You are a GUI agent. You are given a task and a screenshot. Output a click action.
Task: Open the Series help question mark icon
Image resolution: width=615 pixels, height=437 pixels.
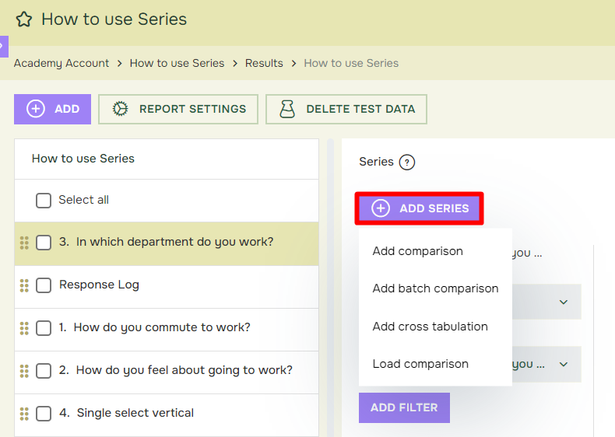tap(406, 163)
